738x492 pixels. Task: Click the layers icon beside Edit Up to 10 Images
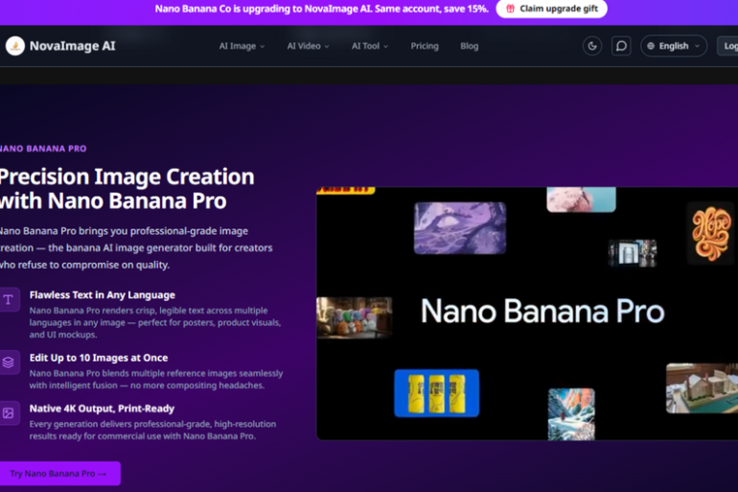tap(8, 363)
